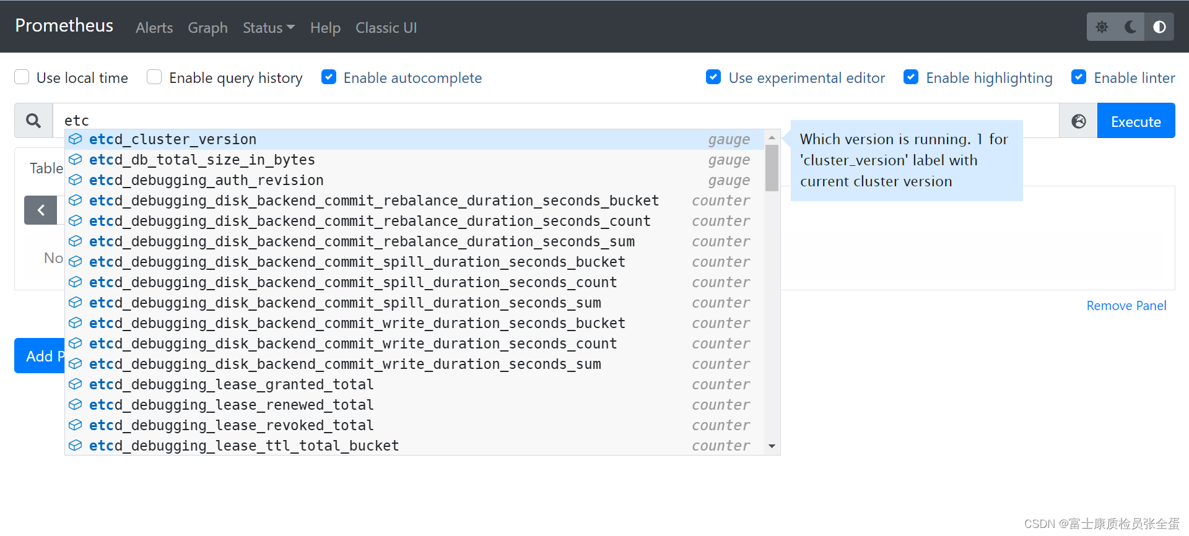Click cube icon beside etcd_debugging_lease_ttl_total_bucket

click(x=76, y=446)
